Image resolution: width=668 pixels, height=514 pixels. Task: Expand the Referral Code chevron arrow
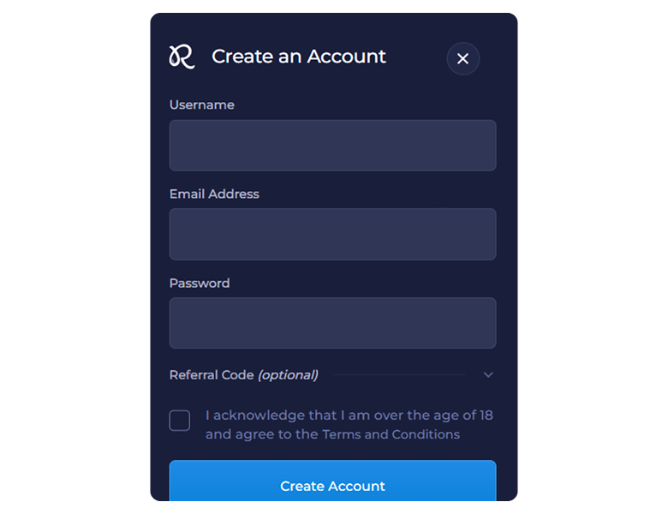[488, 374]
